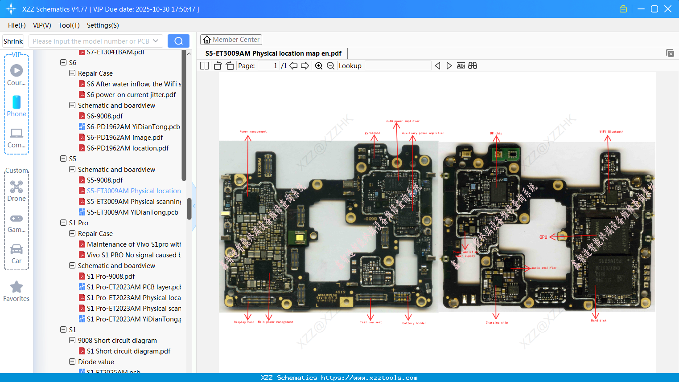Collapse Repair Case under S6
Viewport: 679px width, 382px height.
[72, 73]
